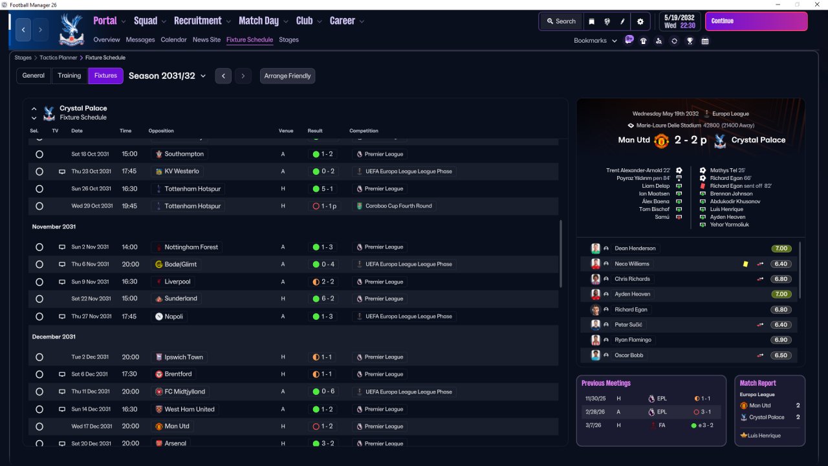Click the Man Utd crest in match summary

click(x=661, y=140)
